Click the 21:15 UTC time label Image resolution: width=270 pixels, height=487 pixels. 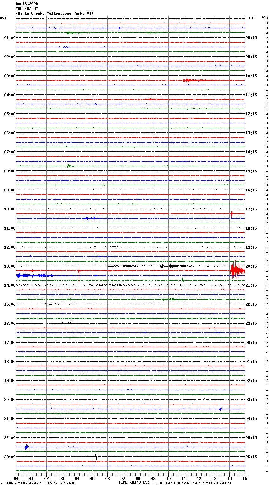(x=251, y=285)
